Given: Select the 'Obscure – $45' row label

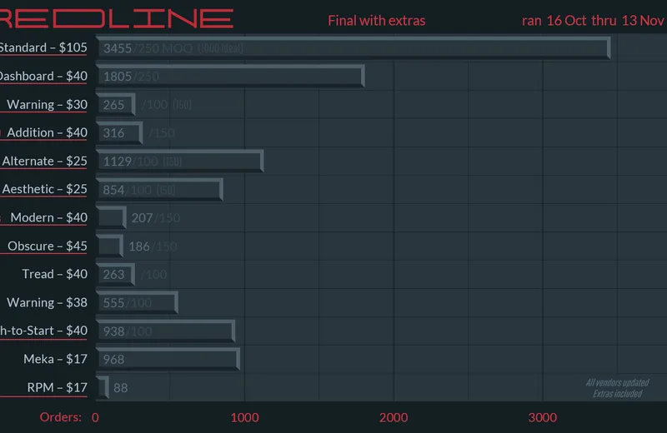Looking at the screenshot, I should click(48, 246).
